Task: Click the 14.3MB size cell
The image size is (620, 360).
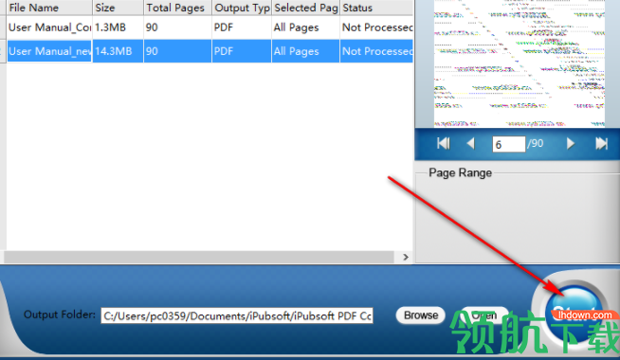Action: (x=118, y=51)
